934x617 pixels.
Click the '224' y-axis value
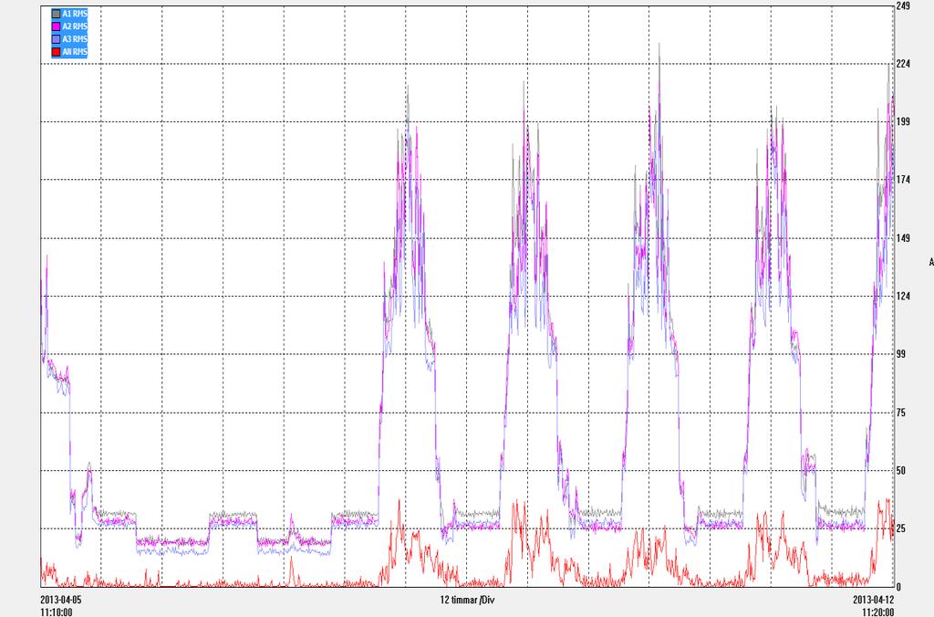pyautogui.click(x=903, y=64)
